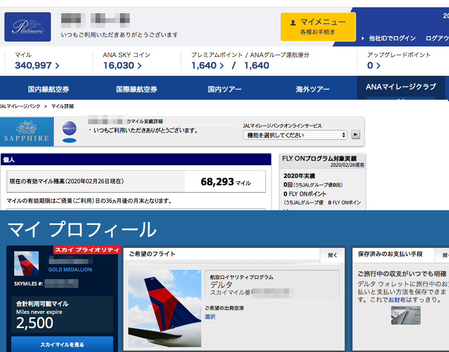Click the 個人 section header
The height and width of the screenshot is (352, 449).
136,159
